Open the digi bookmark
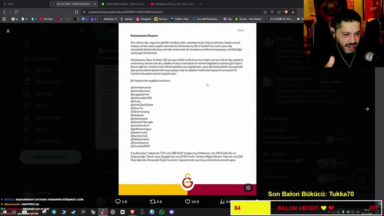The width and height of the screenshot is (384, 216). (x=227, y=19)
